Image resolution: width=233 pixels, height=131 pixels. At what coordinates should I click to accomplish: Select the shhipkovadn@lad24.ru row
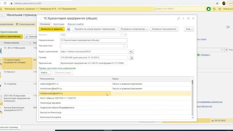tap(115, 94)
